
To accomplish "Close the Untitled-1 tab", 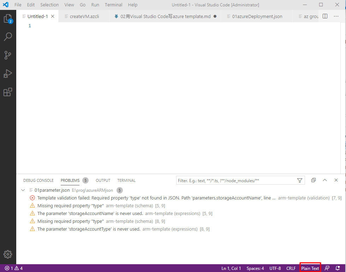I will point(53,16).
